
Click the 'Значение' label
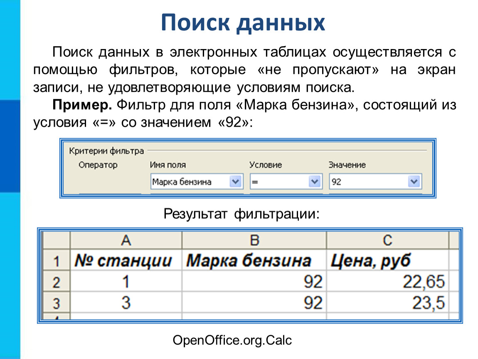coord(347,165)
